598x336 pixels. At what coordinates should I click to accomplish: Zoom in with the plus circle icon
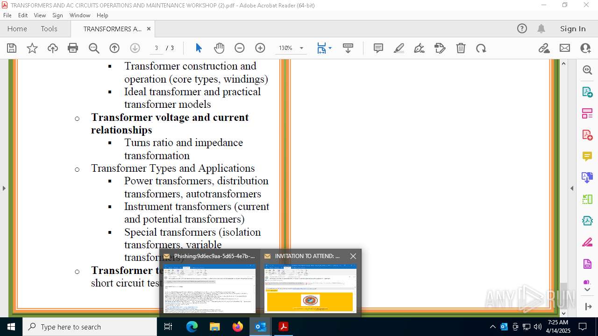click(260, 48)
